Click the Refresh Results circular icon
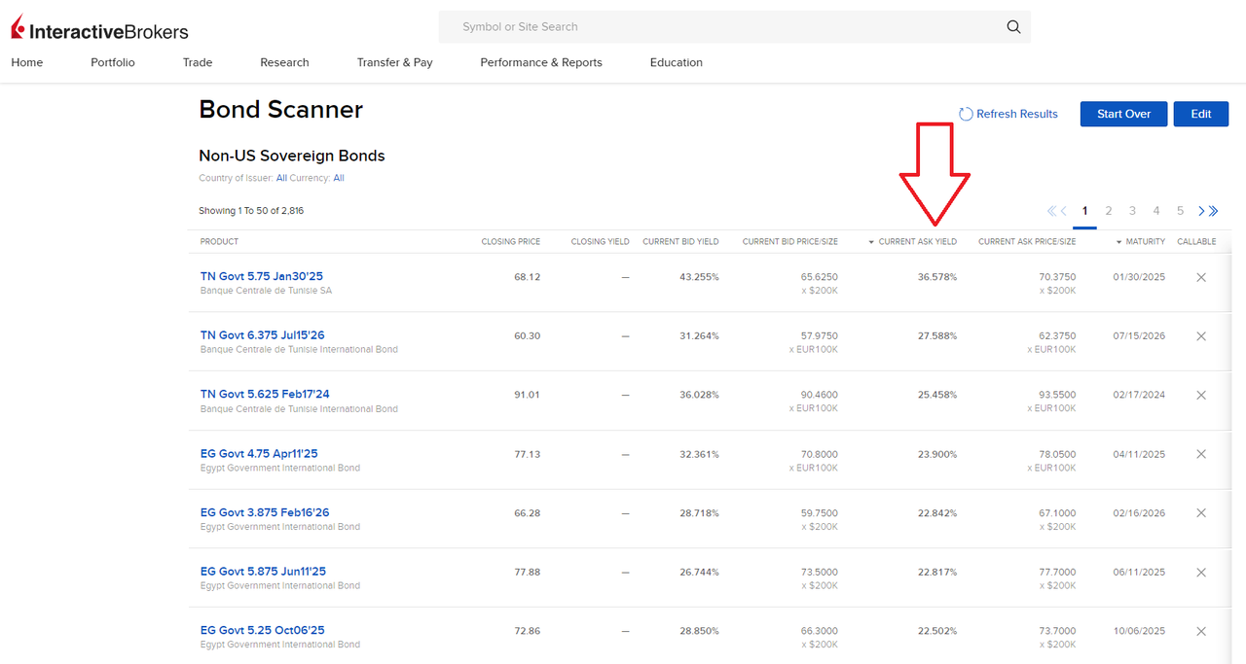Image resolution: width=1246 pixels, height=664 pixels. [x=966, y=114]
